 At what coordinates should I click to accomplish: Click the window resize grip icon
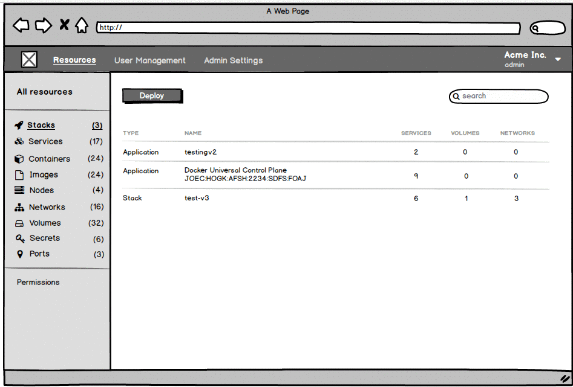(x=565, y=379)
